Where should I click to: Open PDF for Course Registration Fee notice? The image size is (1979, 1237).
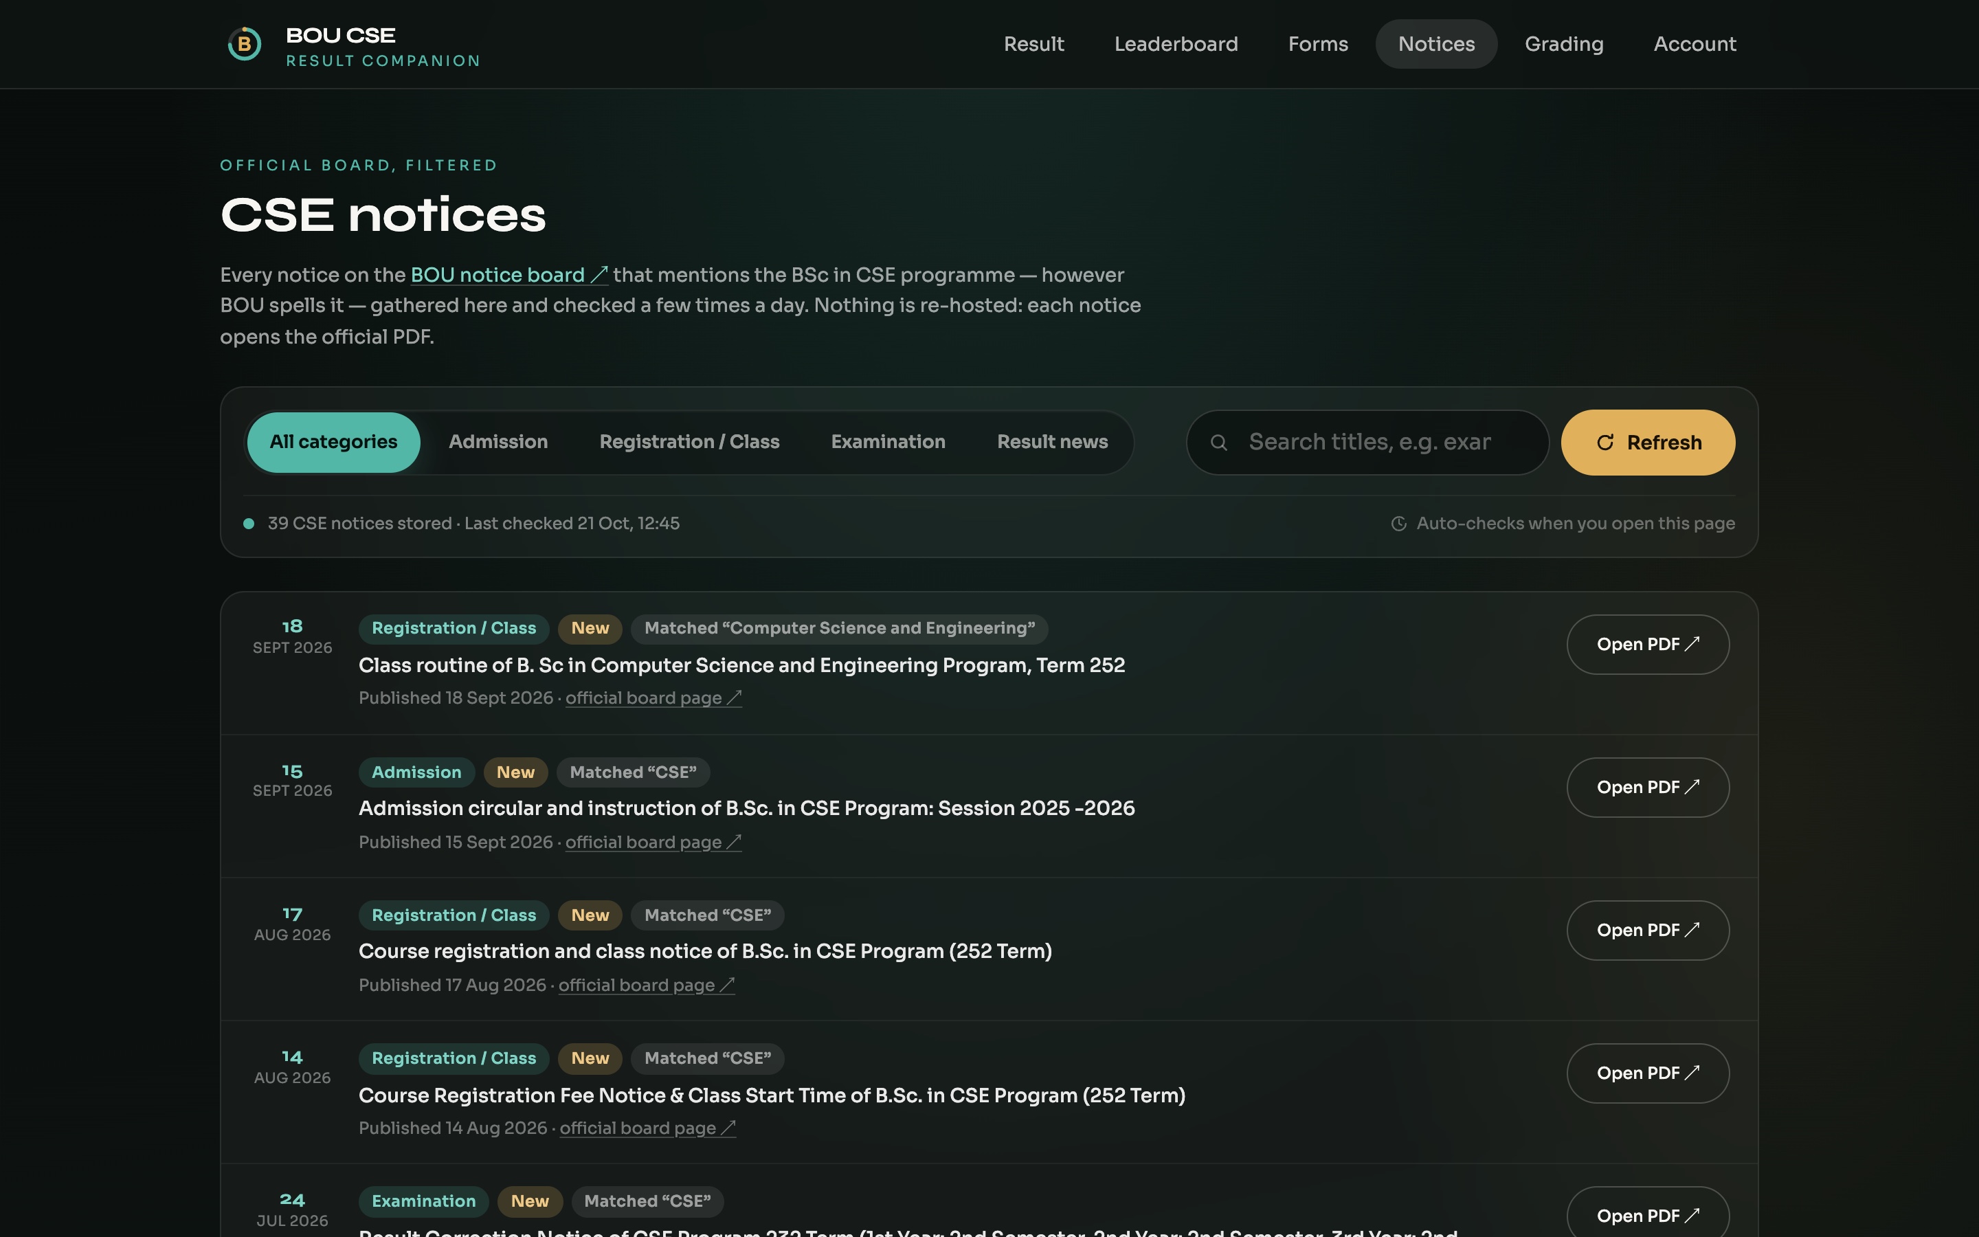tap(1648, 1073)
